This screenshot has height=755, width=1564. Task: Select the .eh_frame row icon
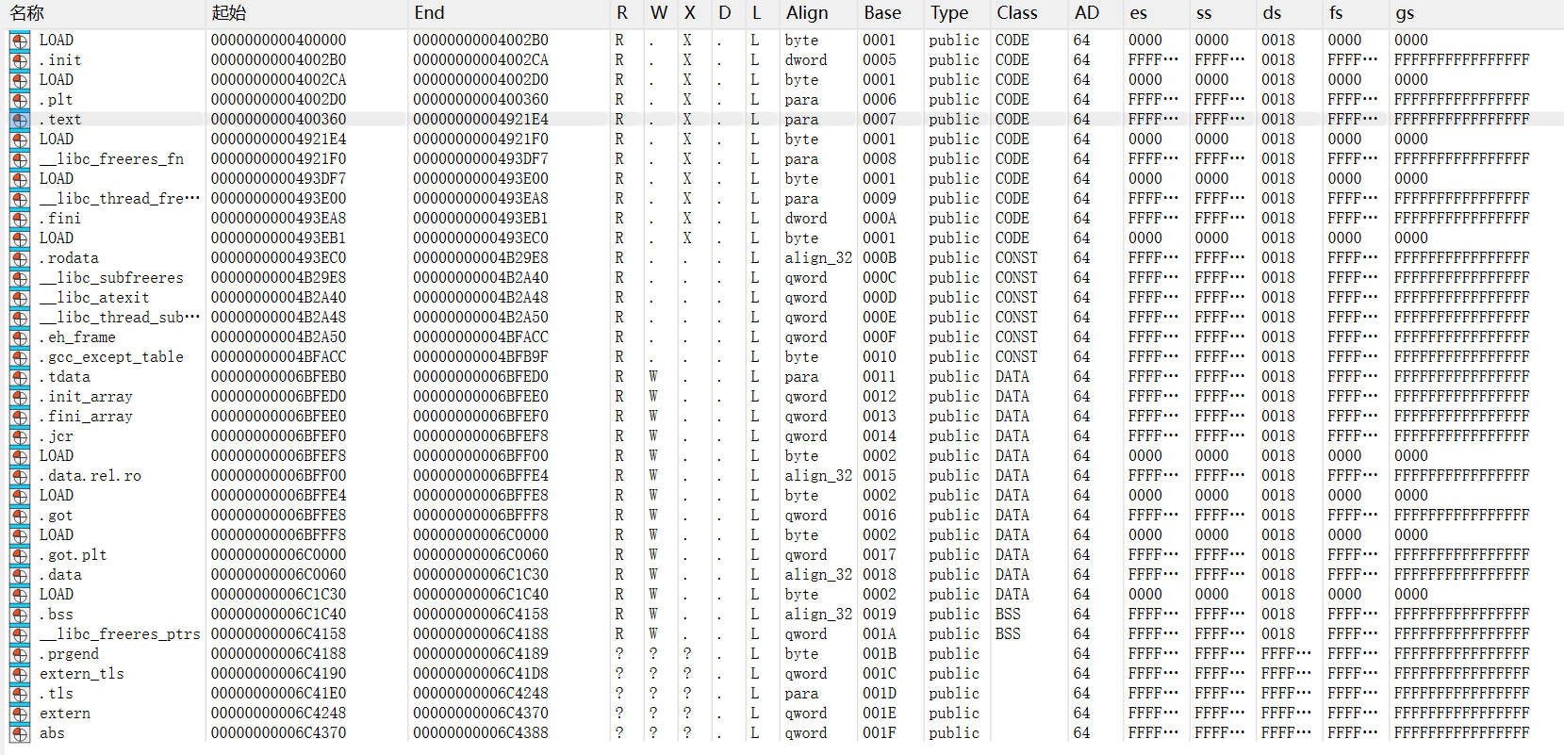point(19,337)
